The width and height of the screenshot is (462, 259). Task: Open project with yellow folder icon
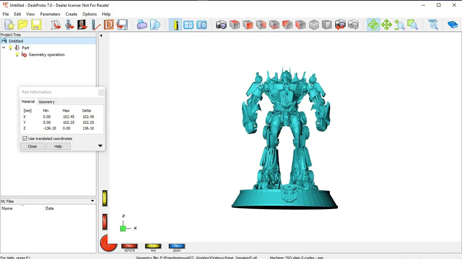click(x=23, y=25)
